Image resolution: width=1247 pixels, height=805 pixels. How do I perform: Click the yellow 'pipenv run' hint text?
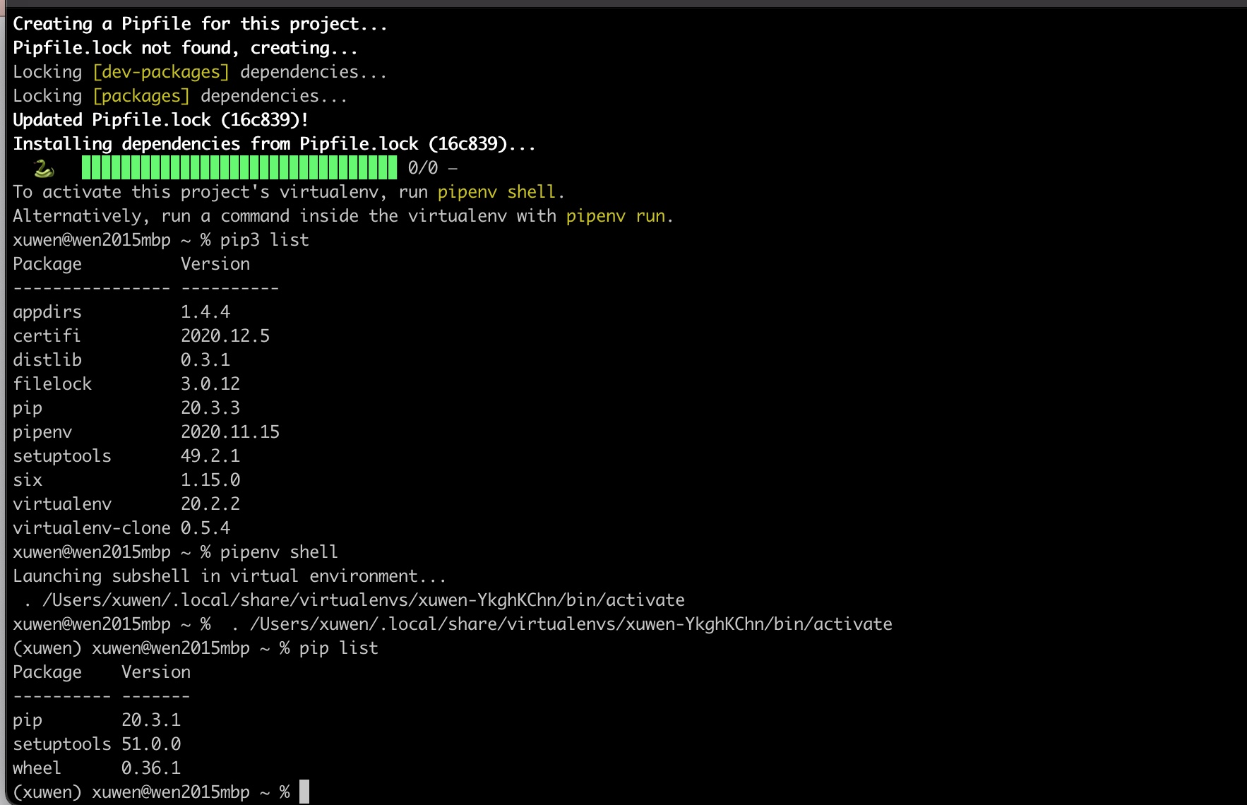tap(615, 216)
